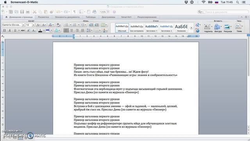Create a new blank document from toolbar
Screen dimensions: 250x141
[x=3, y=12]
